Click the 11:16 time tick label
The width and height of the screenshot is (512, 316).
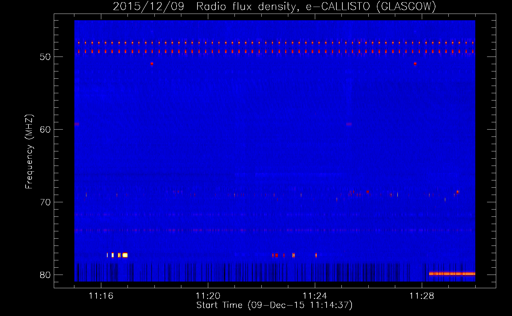pos(101,296)
